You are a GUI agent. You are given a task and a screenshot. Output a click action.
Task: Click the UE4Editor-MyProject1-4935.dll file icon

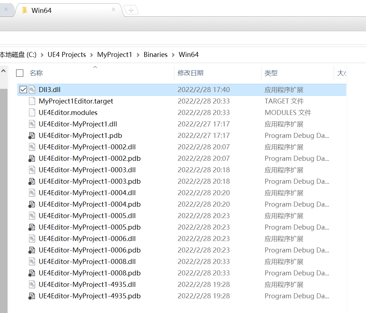pyautogui.click(x=32, y=284)
